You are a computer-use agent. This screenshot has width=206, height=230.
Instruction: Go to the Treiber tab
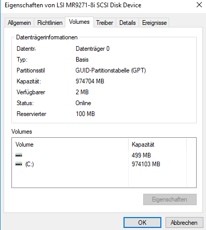[x=105, y=23]
